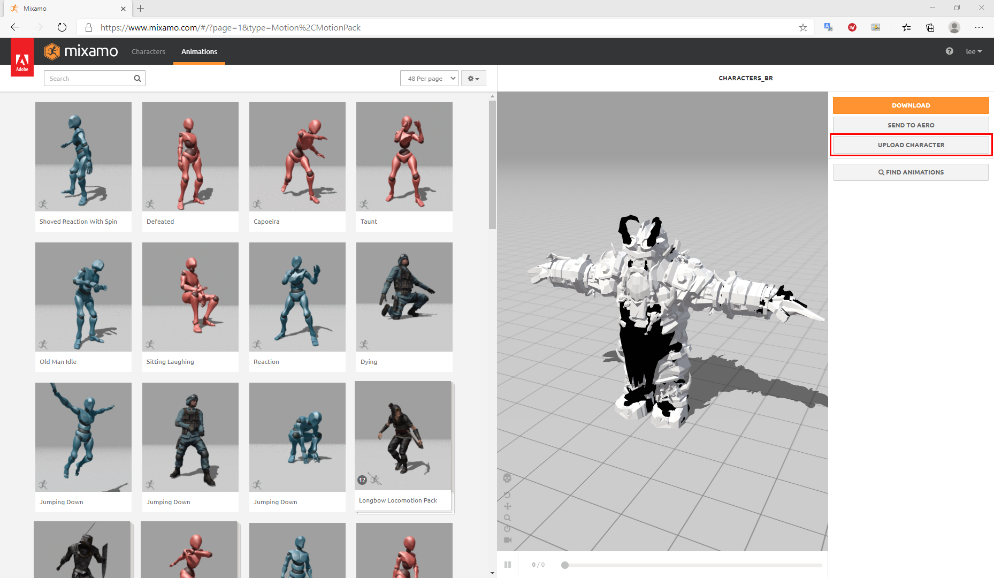Open the browser collections icon

[930, 27]
